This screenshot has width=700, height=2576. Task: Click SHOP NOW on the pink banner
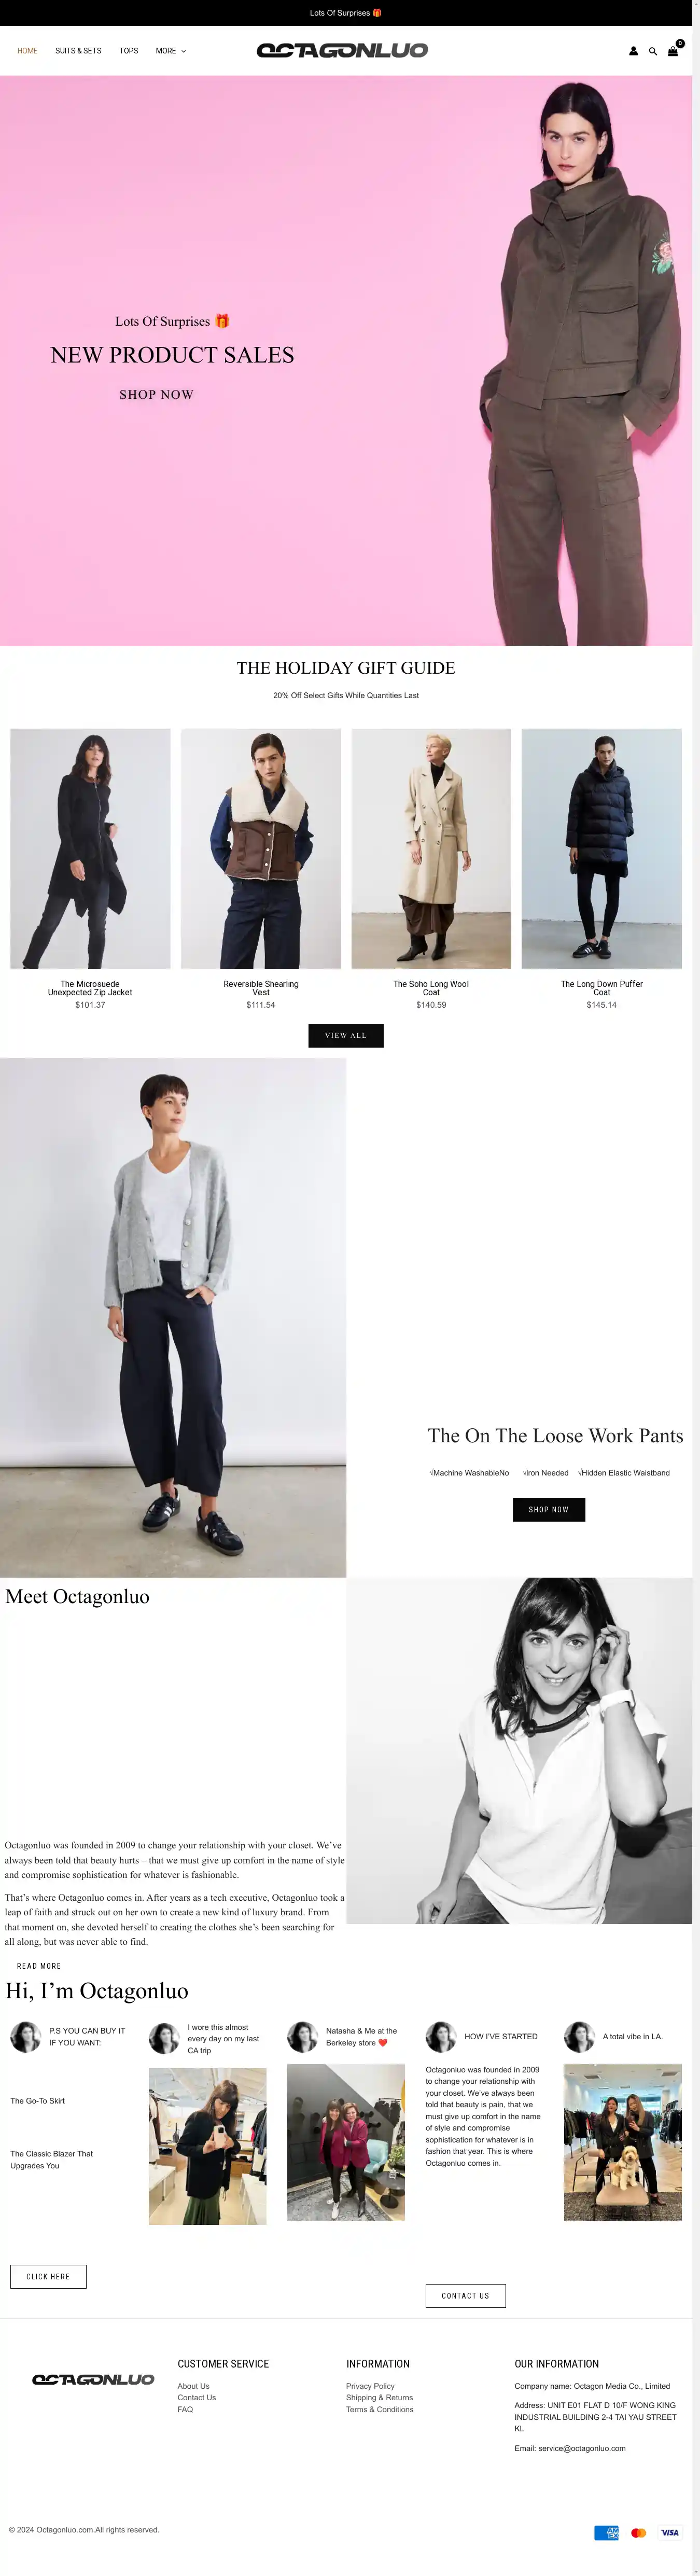[157, 394]
